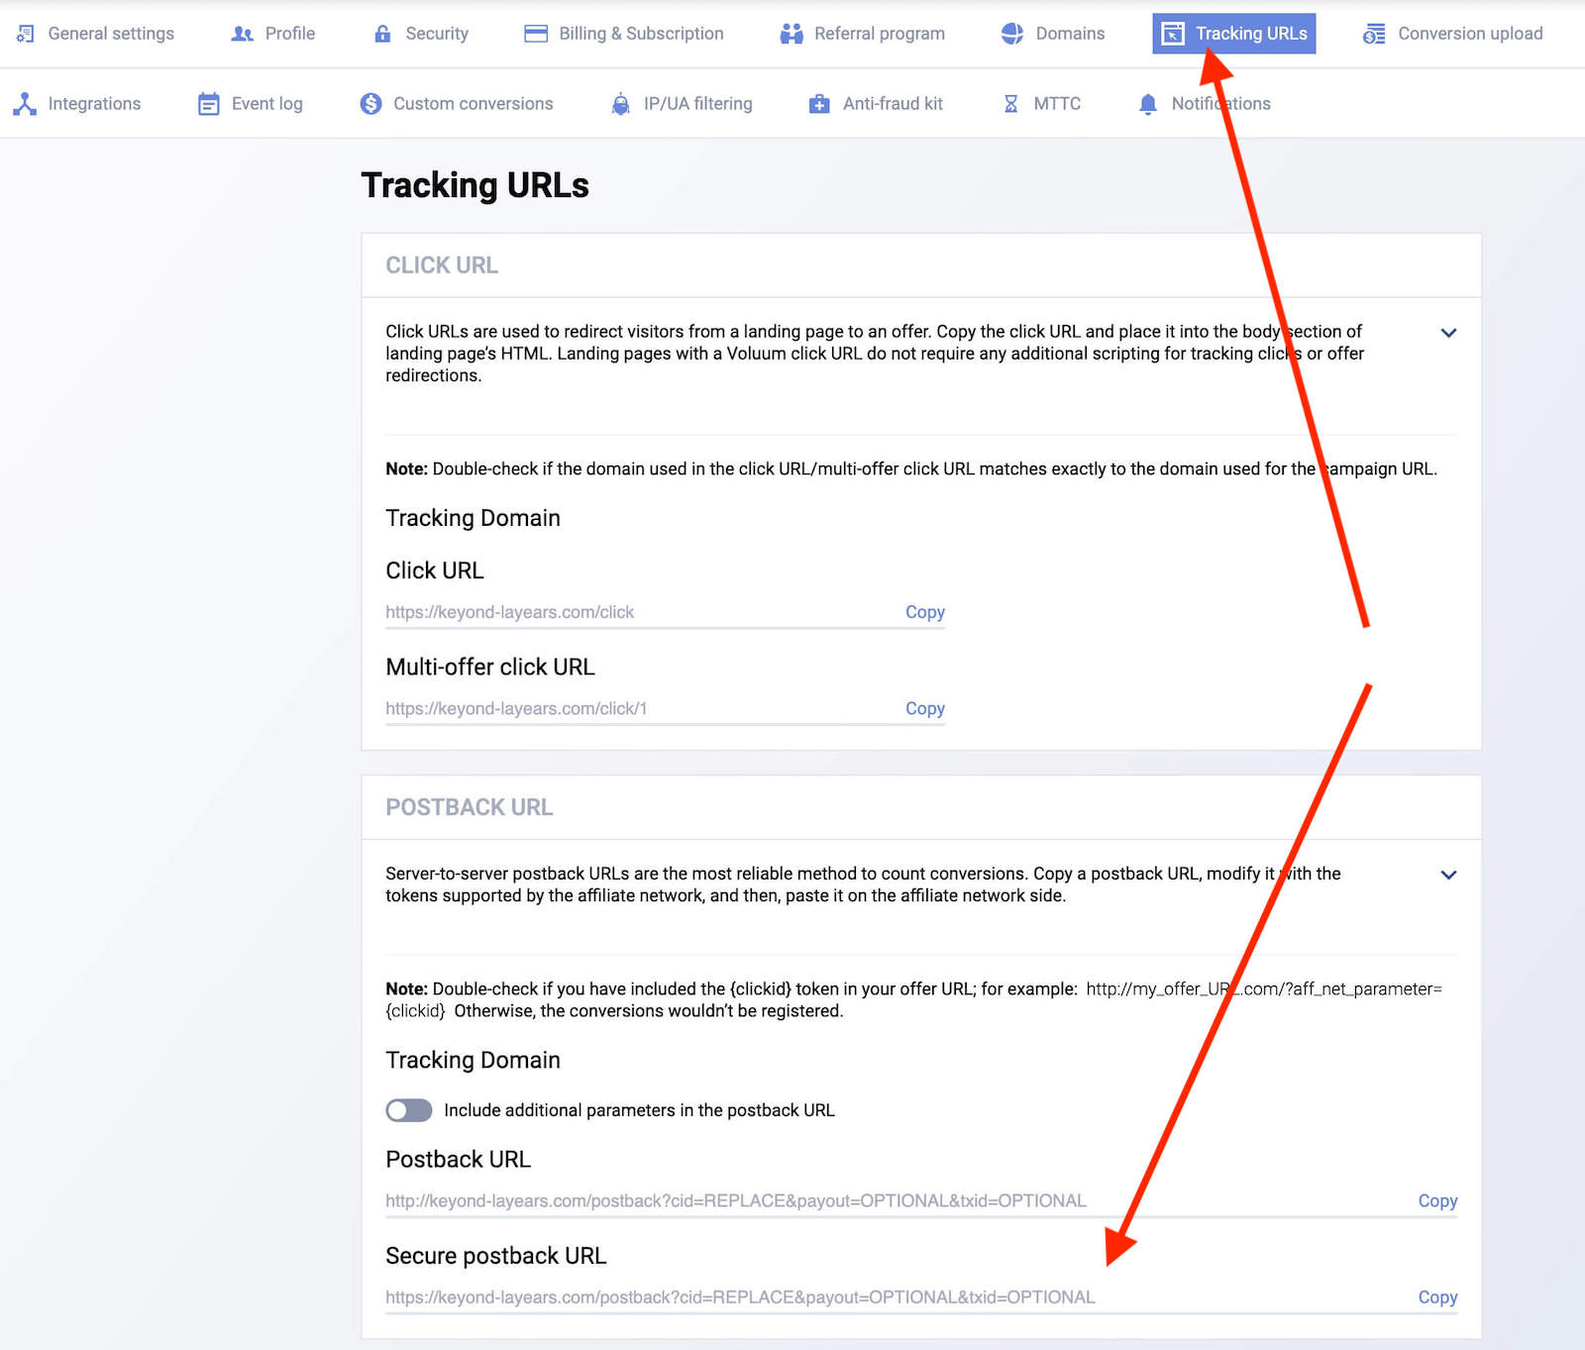This screenshot has width=1585, height=1350.
Task: Collapse the Click URL description chevron
Action: (1448, 333)
